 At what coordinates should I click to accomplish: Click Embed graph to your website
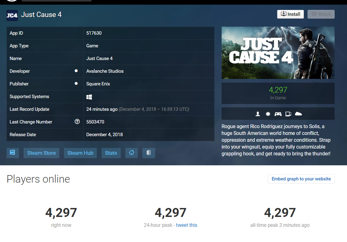[301, 179]
